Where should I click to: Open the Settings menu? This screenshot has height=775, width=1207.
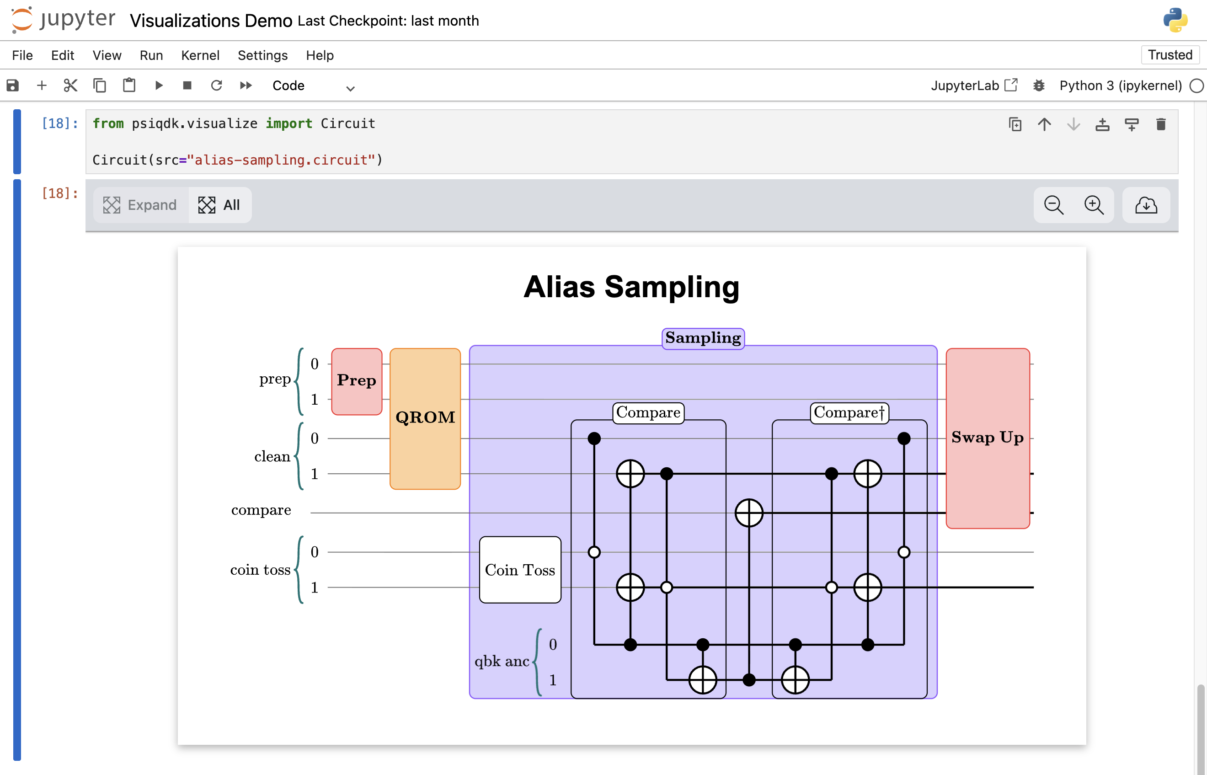262,55
